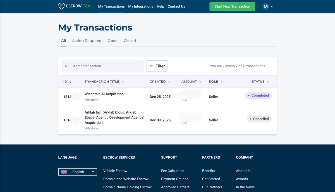The height and width of the screenshot is (192, 335).
Task: Focus the Search transaction field
Action: coord(103,66)
